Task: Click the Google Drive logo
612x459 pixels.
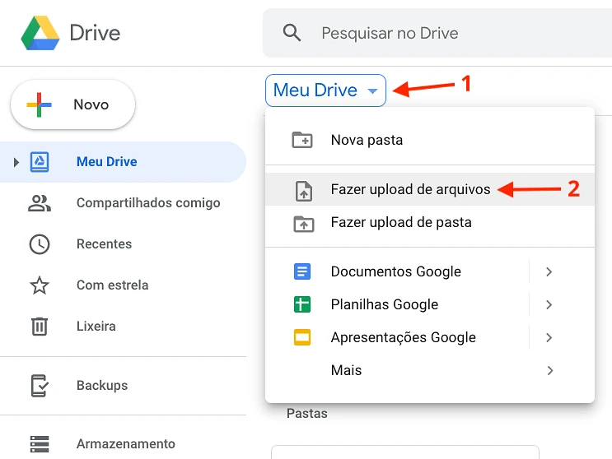Action: coord(40,33)
